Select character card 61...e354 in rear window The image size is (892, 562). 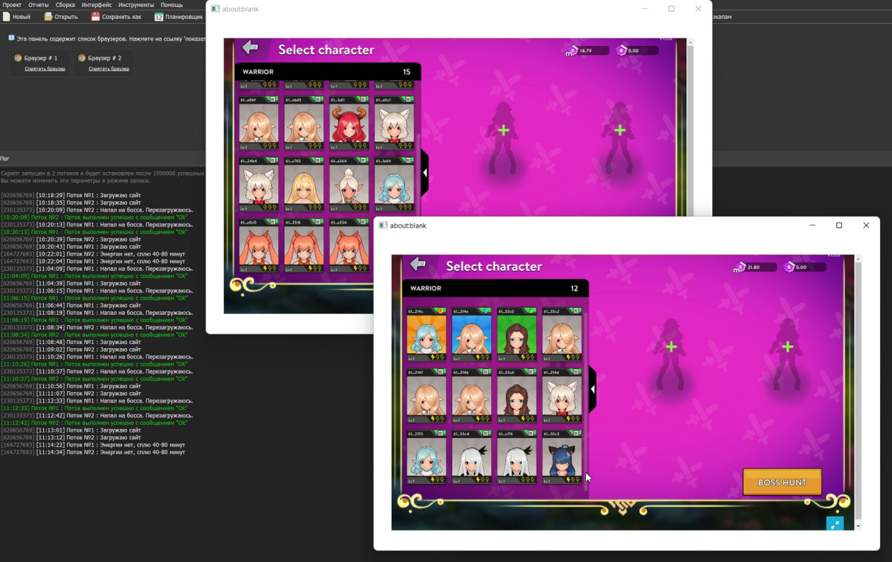[x=349, y=245]
